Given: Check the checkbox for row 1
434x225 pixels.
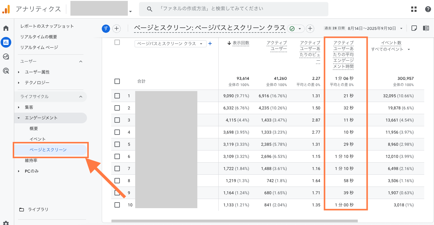Looking at the screenshot, I should coord(117,96).
